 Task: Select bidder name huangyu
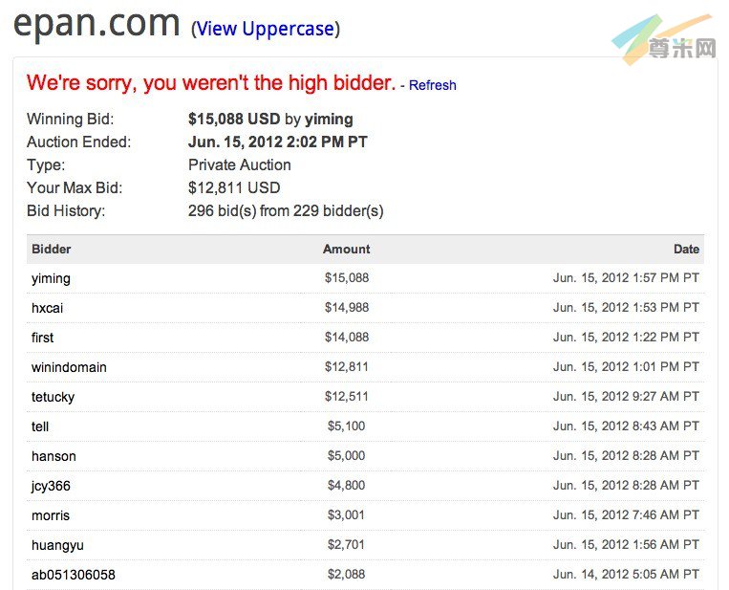[x=57, y=545]
